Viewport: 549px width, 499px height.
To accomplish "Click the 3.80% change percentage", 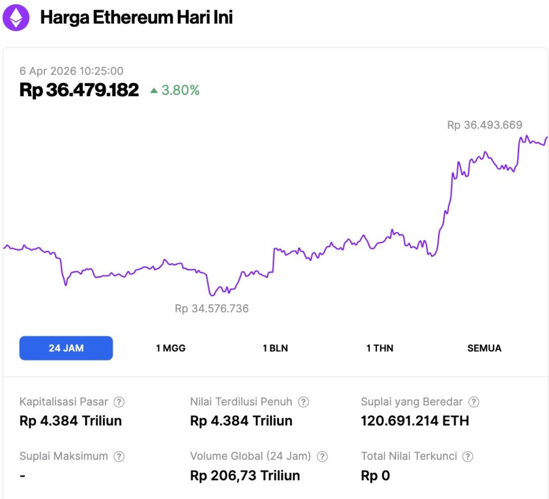I will pos(180,90).
